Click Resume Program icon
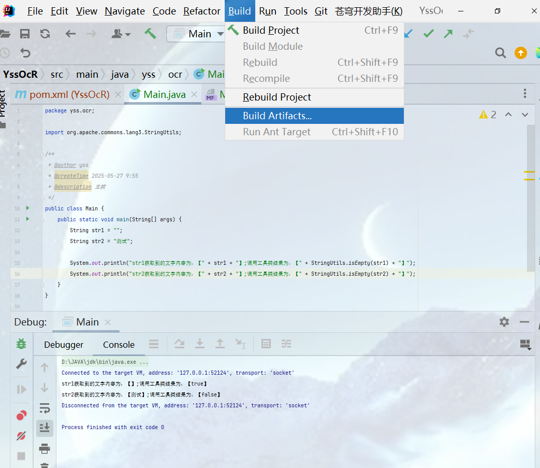The width and height of the screenshot is (540, 468). tap(21, 389)
